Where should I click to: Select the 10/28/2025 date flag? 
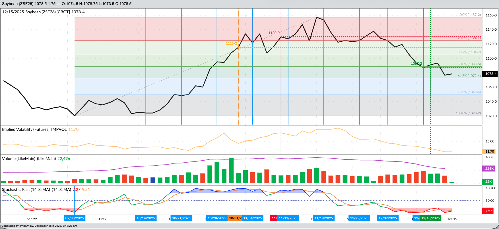(217, 218)
